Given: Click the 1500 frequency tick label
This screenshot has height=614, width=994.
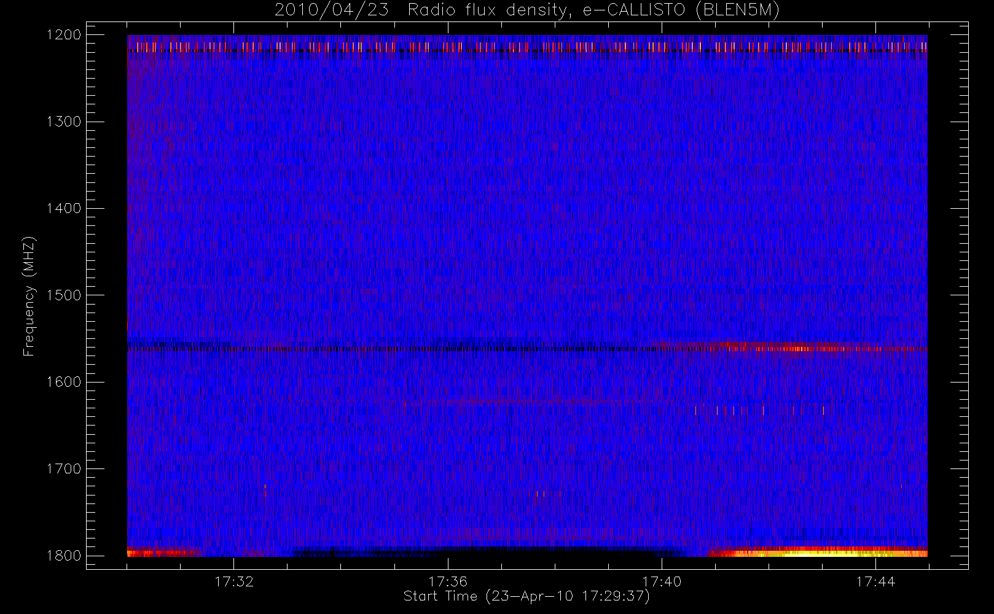Looking at the screenshot, I should tap(64, 295).
